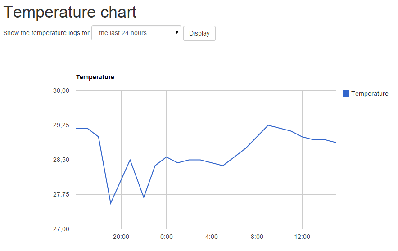Click the 0:00 x-axis label

pos(167,237)
